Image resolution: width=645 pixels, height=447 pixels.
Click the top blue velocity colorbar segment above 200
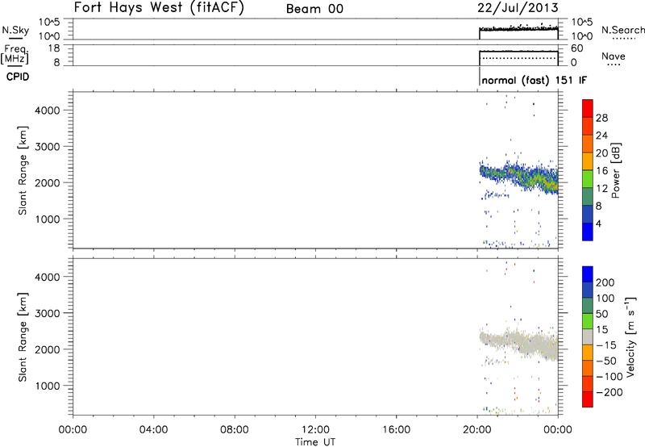[x=588, y=274]
